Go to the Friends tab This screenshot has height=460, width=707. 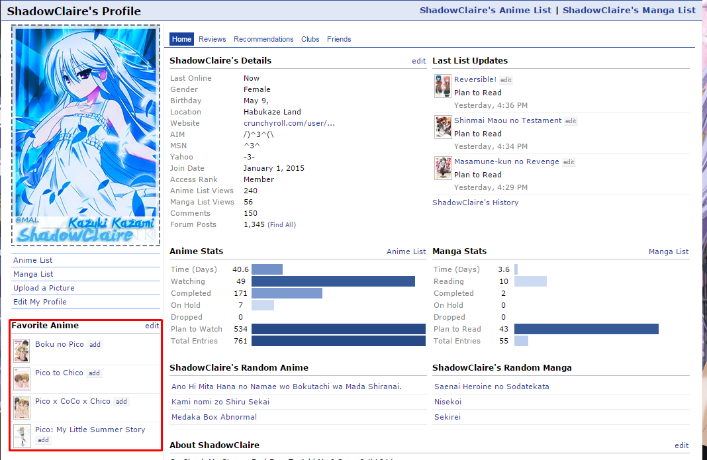339,39
